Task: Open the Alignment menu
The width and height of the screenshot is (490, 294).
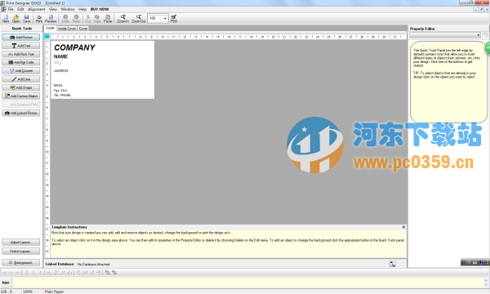Action: click(x=37, y=9)
